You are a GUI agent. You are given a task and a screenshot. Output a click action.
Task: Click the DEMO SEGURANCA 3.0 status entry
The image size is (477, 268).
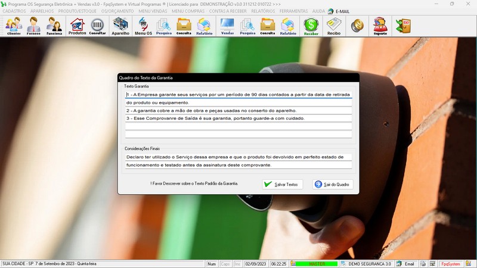(x=369, y=264)
